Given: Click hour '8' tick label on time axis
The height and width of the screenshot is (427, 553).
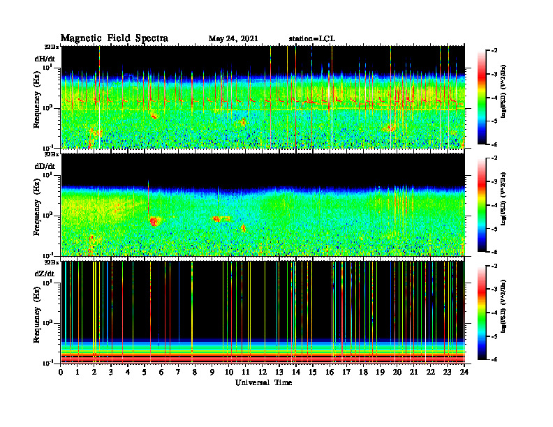Looking at the screenshot, I should [195, 372].
